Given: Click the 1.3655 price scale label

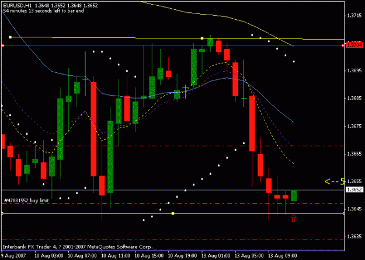Looking at the screenshot, I should (354, 181).
